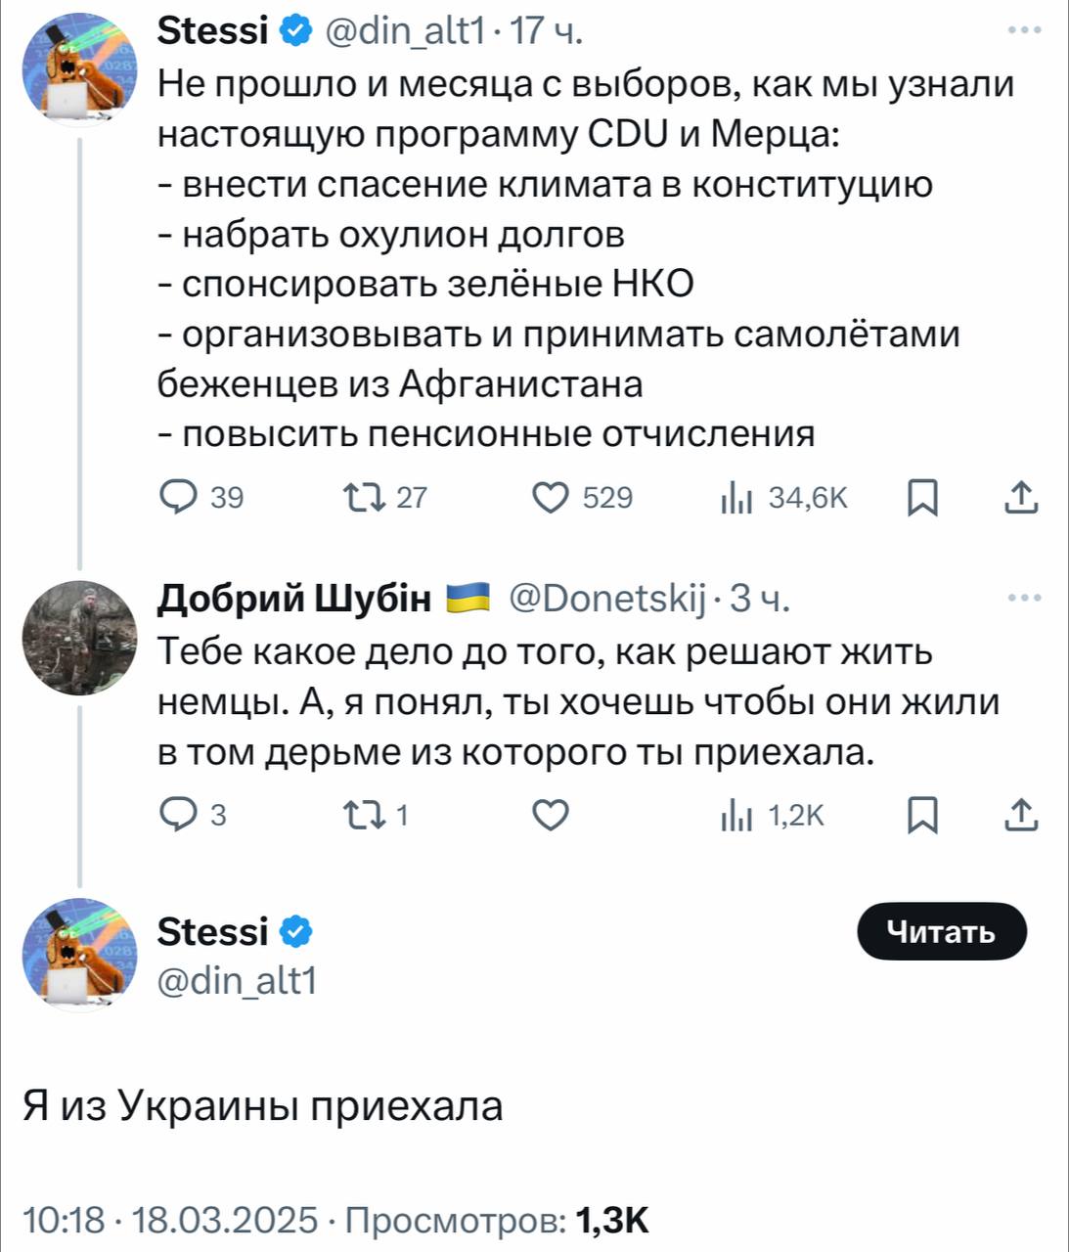Bookmark Добрий Шубін's reply
The width and height of the screenshot is (1069, 1252).
click(922, 815)
